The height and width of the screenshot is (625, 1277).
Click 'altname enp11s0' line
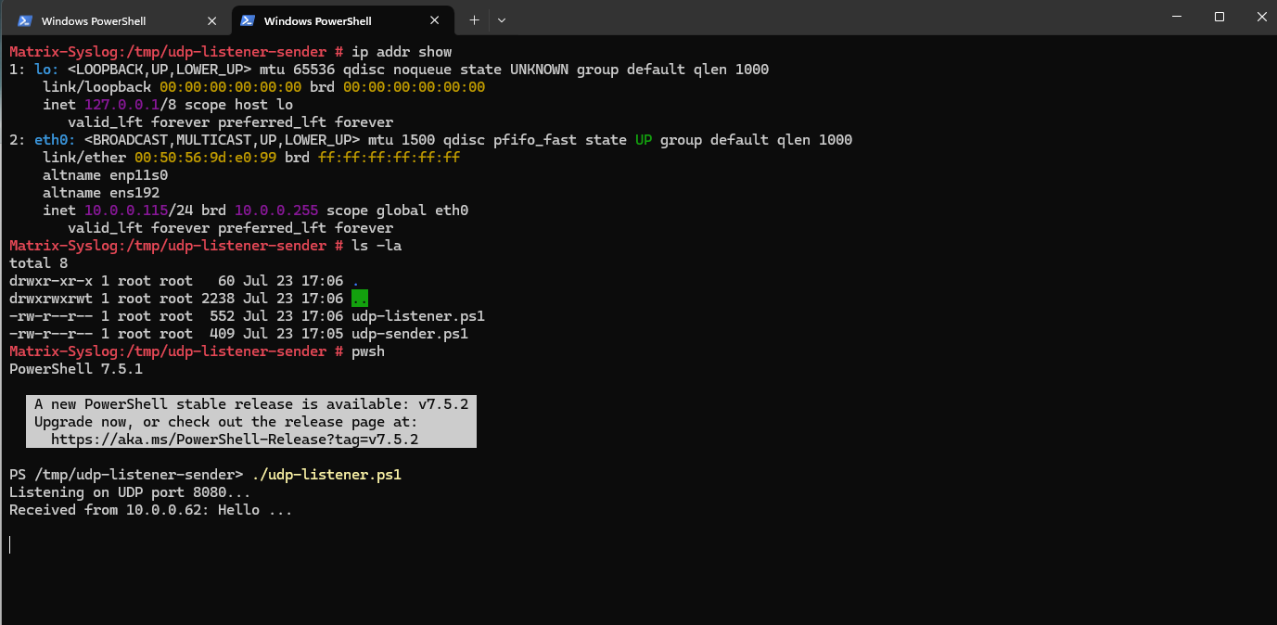[105, 175]
